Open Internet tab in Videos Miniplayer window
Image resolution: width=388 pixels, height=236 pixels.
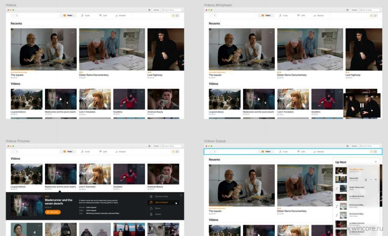point(319,16)
